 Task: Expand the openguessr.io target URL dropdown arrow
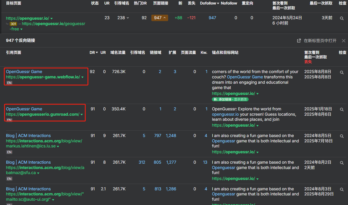[51, 19]
